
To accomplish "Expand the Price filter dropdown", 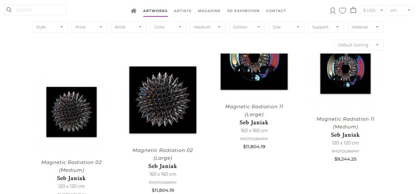I will [x=89, y=27].
